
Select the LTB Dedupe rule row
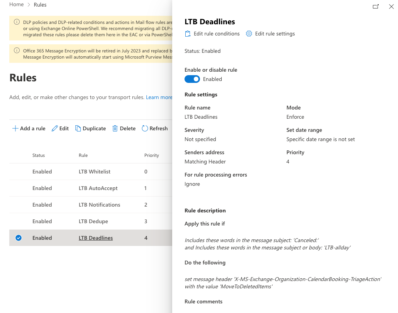point(91,221)
